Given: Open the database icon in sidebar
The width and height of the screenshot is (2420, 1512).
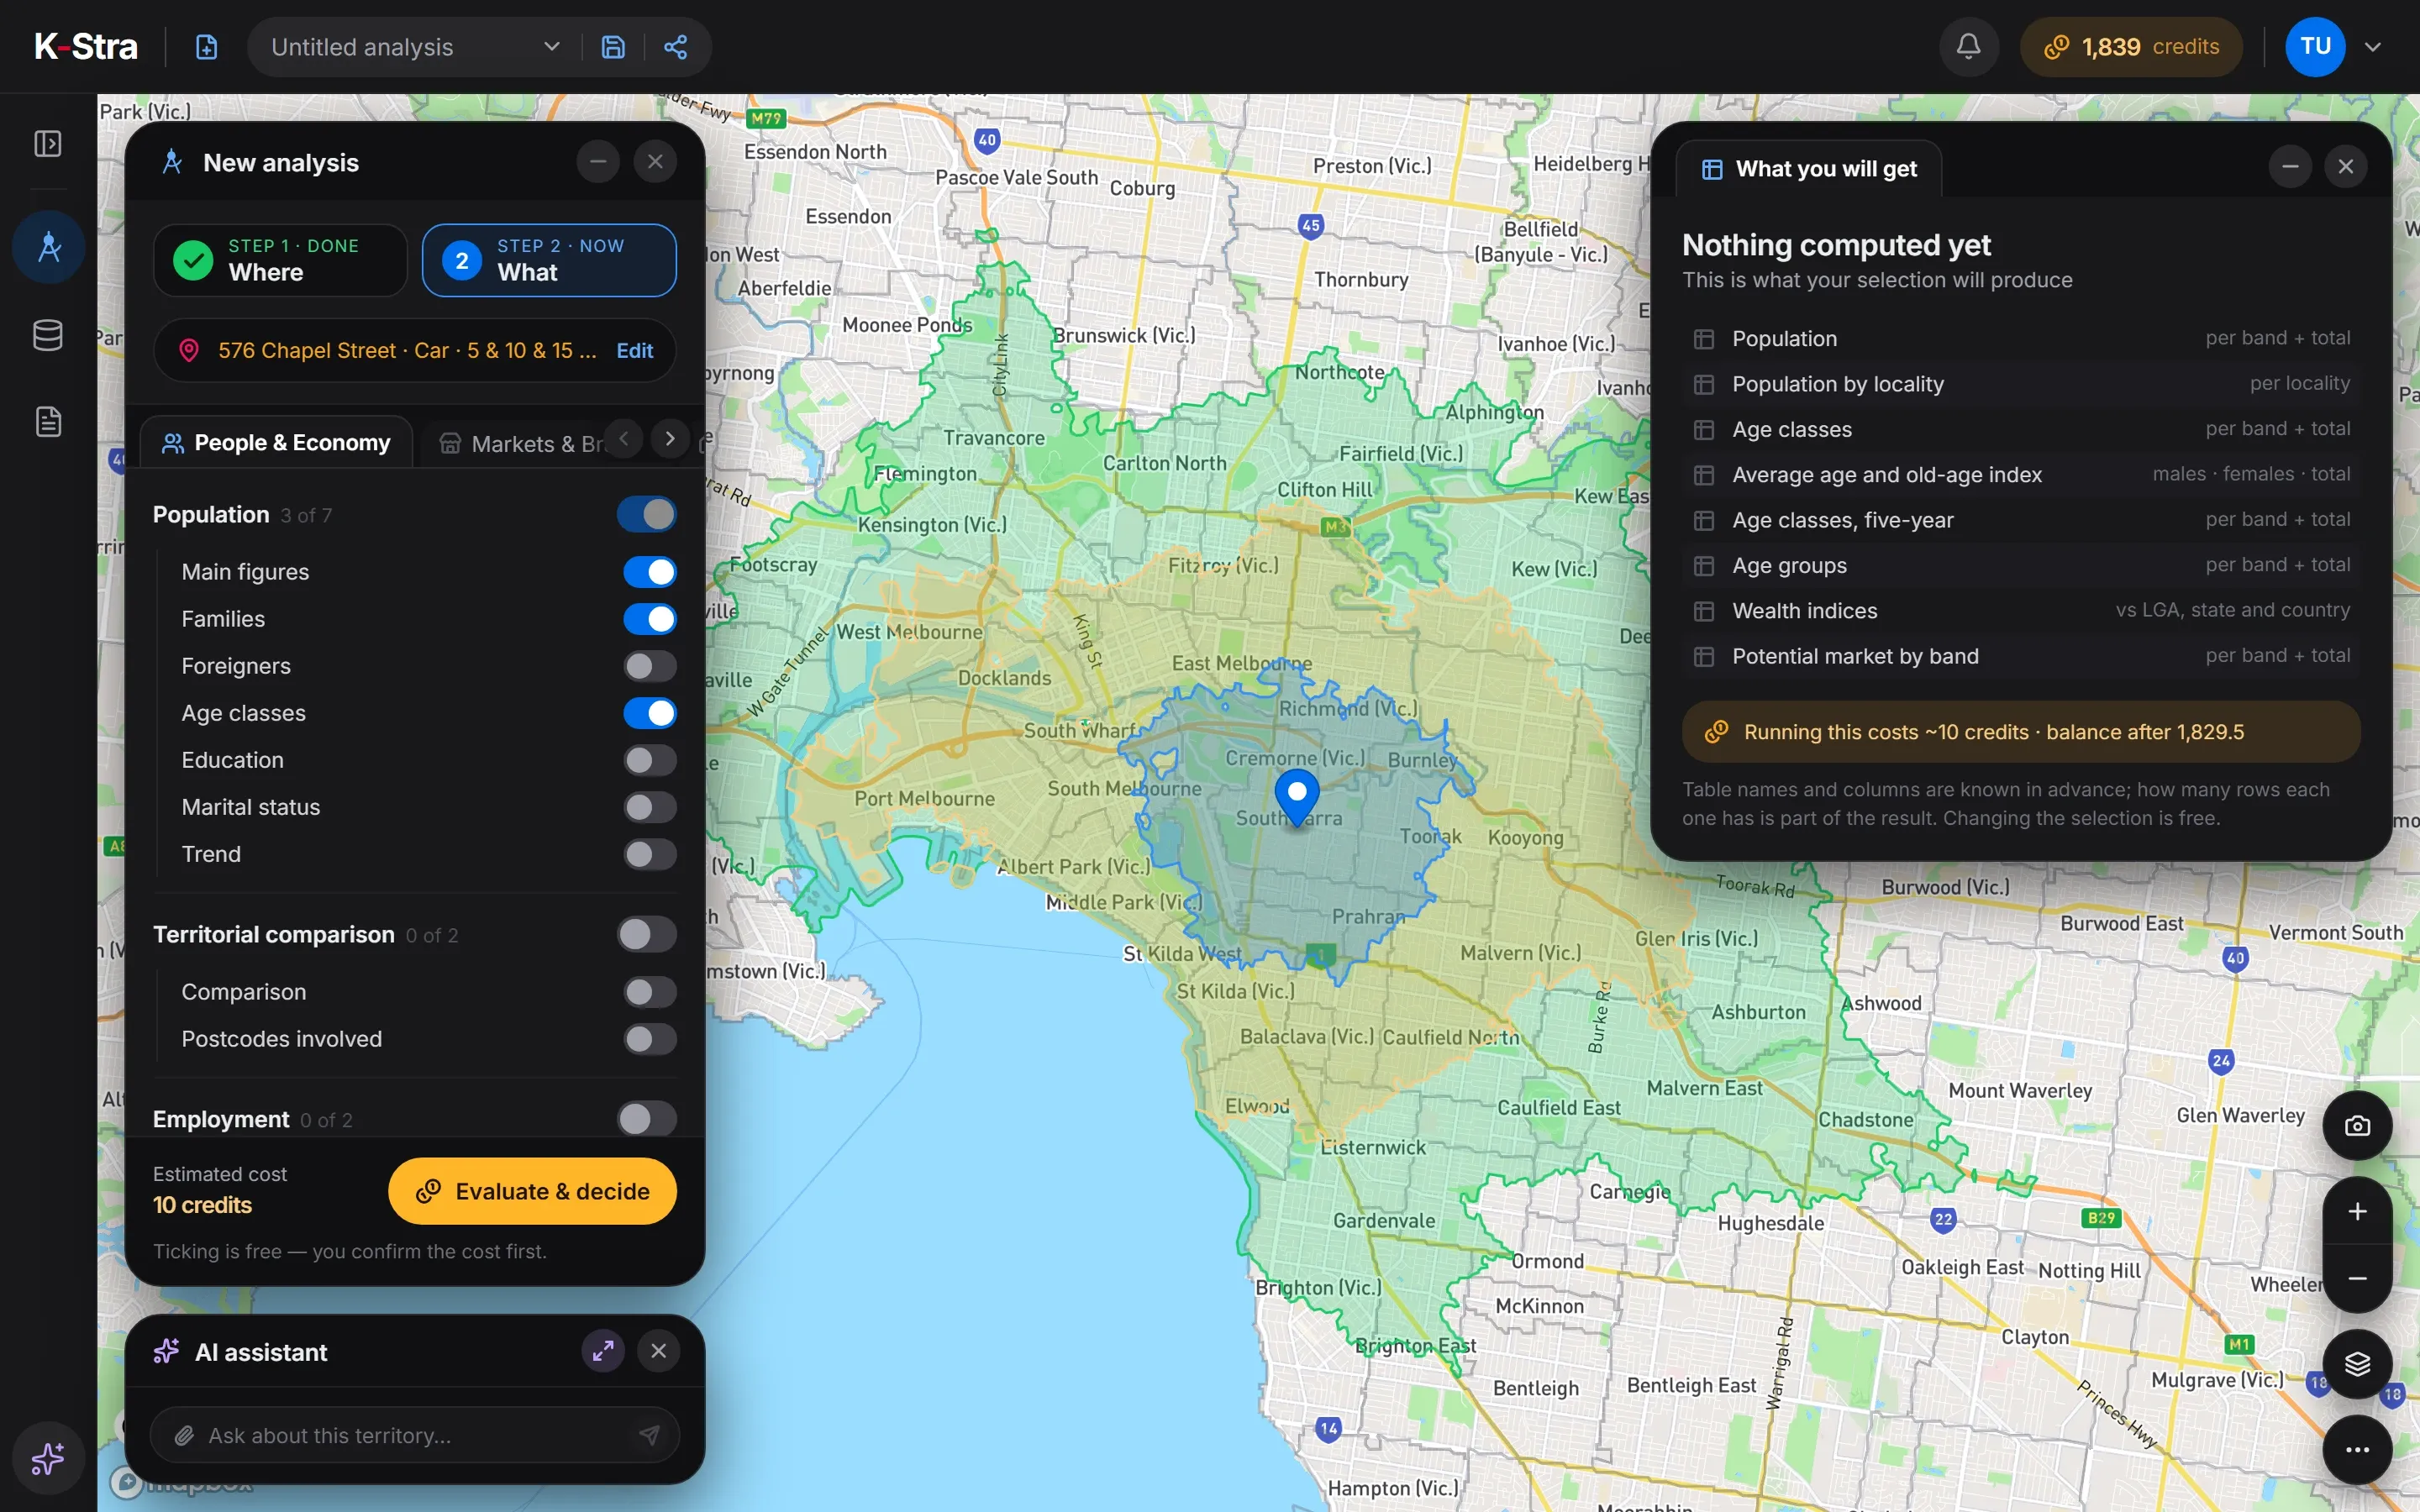Looking at the screenshot, I should click(x=48, y=335).
